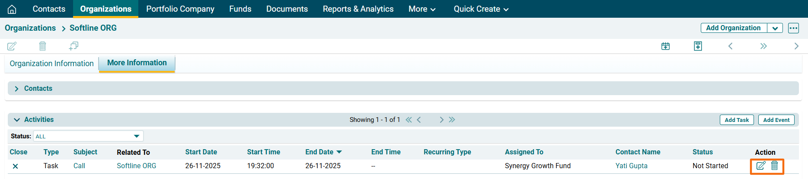
Task: Click the add event calendar icon
Action: click(x=665, y=46)
